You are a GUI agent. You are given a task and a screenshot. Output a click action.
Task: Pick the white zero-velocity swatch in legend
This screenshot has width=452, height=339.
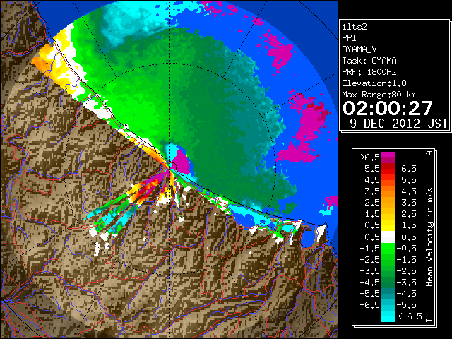pyautogui.click(x=388, y=237)
